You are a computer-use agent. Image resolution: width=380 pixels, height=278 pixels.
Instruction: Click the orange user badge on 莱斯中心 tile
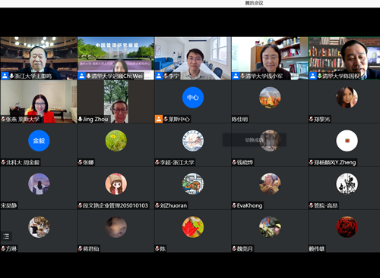click(159, 119)
